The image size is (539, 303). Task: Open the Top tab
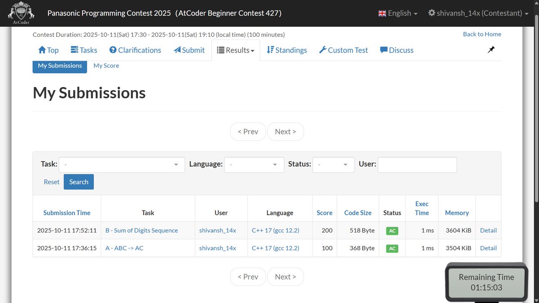(49, 50)
